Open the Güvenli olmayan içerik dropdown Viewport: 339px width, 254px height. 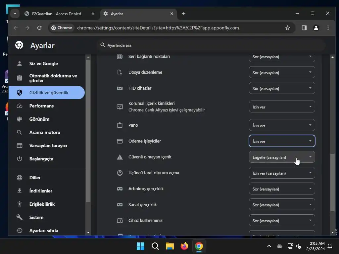pyautogui.click(x=282, y=157)
